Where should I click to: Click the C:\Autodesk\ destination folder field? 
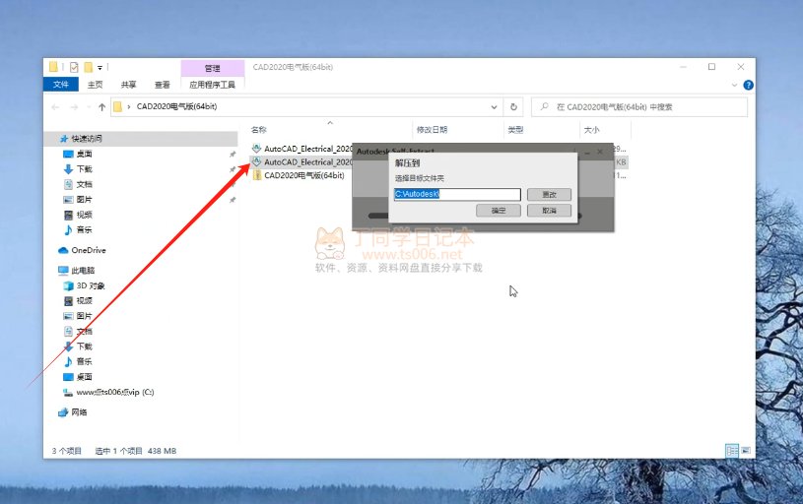tap(457, 194)
